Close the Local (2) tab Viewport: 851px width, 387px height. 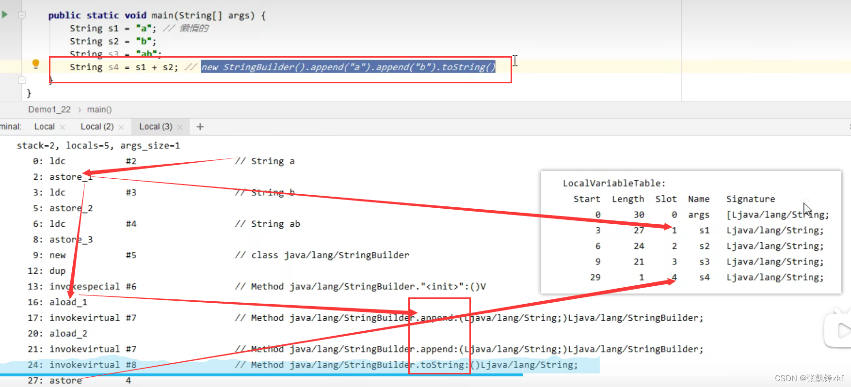coord(121,127)
